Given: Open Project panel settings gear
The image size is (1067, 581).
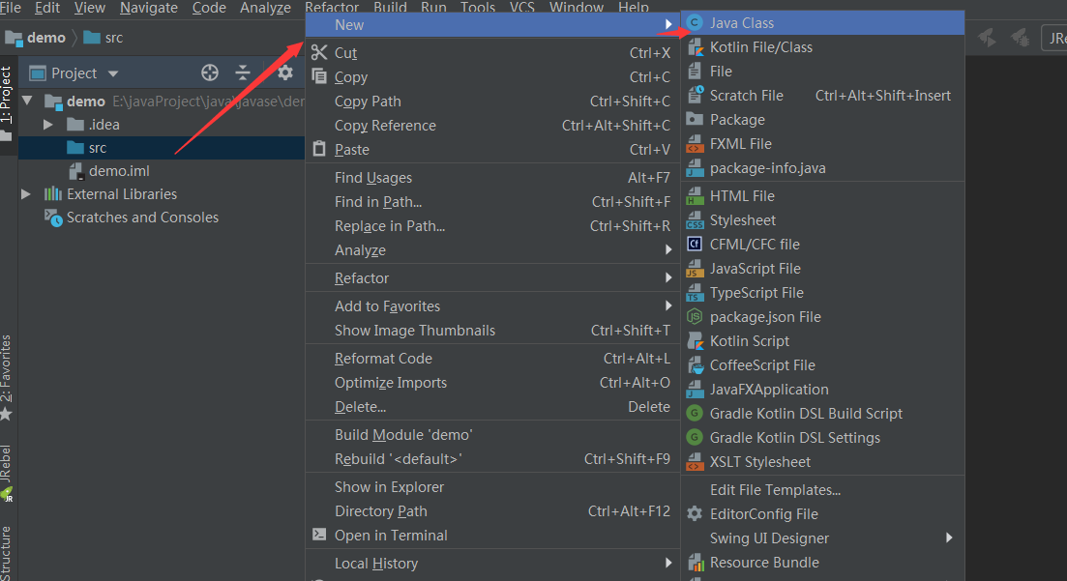Looking at the screenshot, I should (285, 73).
